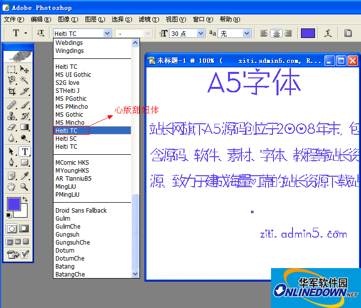
Task: Reset default foreground and background colors
Action: [8, 216]
